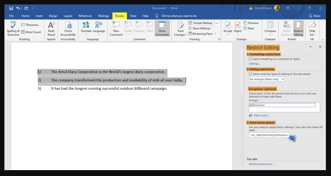
Task: Save the document with the floppy icon
Action: coord(11,8)
